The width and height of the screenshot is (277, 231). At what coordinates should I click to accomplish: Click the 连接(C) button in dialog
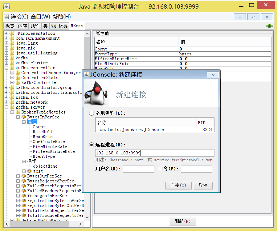[178, 185]
